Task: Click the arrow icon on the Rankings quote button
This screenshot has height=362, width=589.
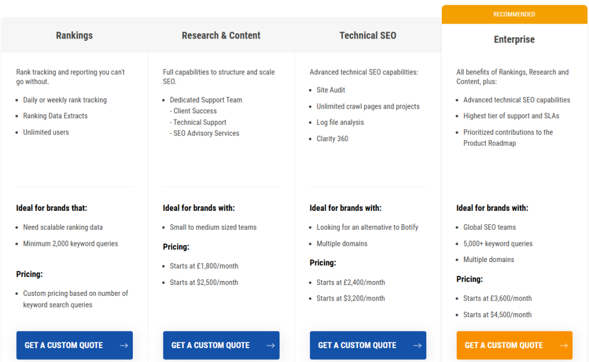Action: pyautogui.click(x=124, y=345)
